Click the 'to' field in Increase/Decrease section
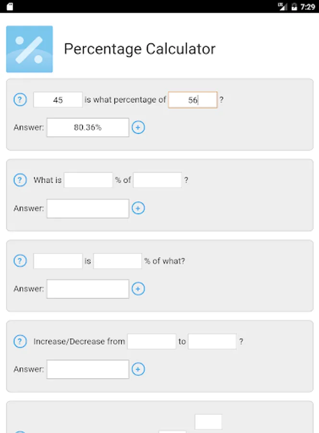319x433 pixels. tap(212, 341)
